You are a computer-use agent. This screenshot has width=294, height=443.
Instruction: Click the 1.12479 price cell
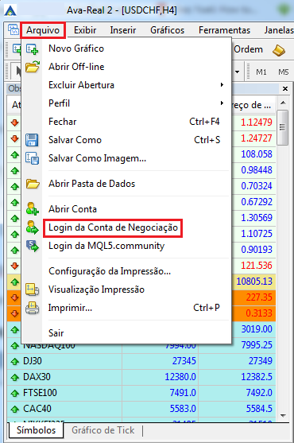point(256,122)
